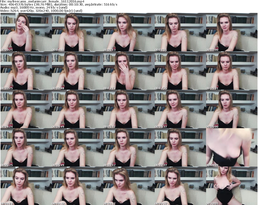Open the thumbnail marked 00:01:13
The width and height of the screenshot is (258, 205).
tap(129, 32)
